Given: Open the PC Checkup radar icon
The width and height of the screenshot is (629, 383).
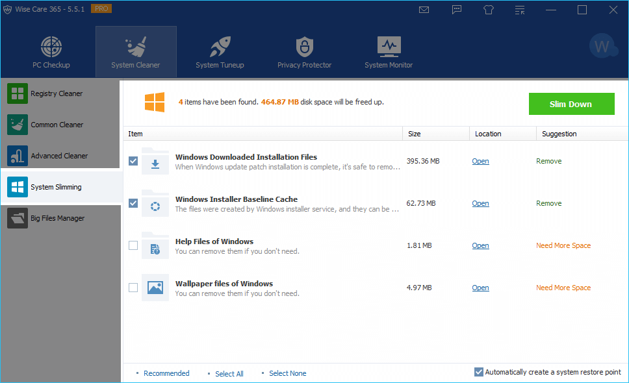Looking at the screenshot, I should [x=51, y=47].
